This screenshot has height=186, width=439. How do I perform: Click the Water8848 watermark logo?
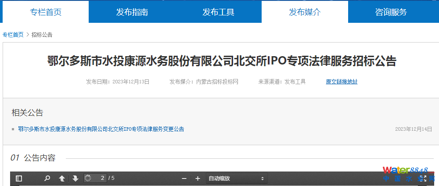[x=404, y=171]
